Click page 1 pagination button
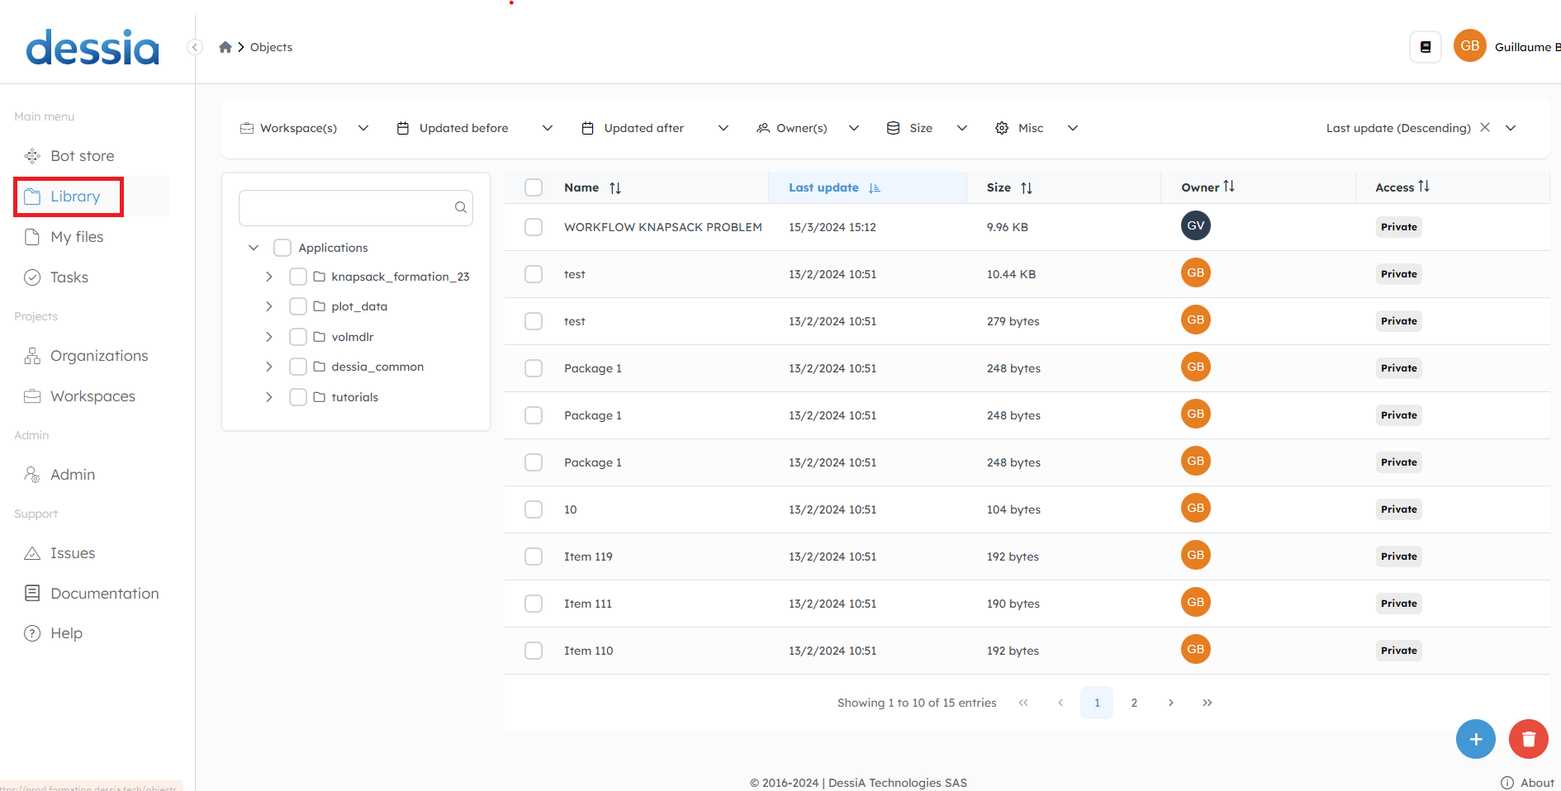The image size is (1561, 791). click(1097, 703)
